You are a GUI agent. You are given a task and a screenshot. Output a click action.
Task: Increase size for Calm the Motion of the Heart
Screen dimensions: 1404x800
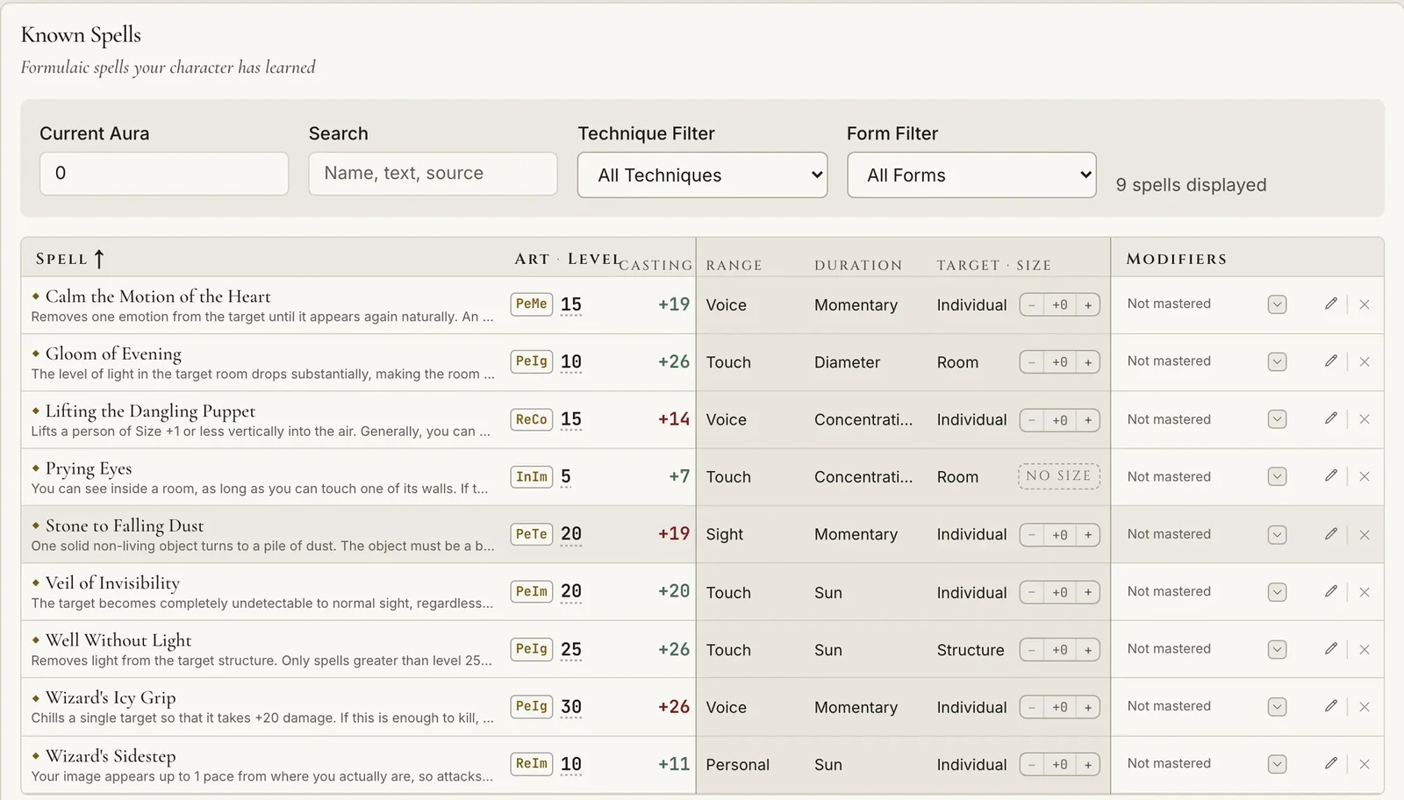(x=1088, y=305)
